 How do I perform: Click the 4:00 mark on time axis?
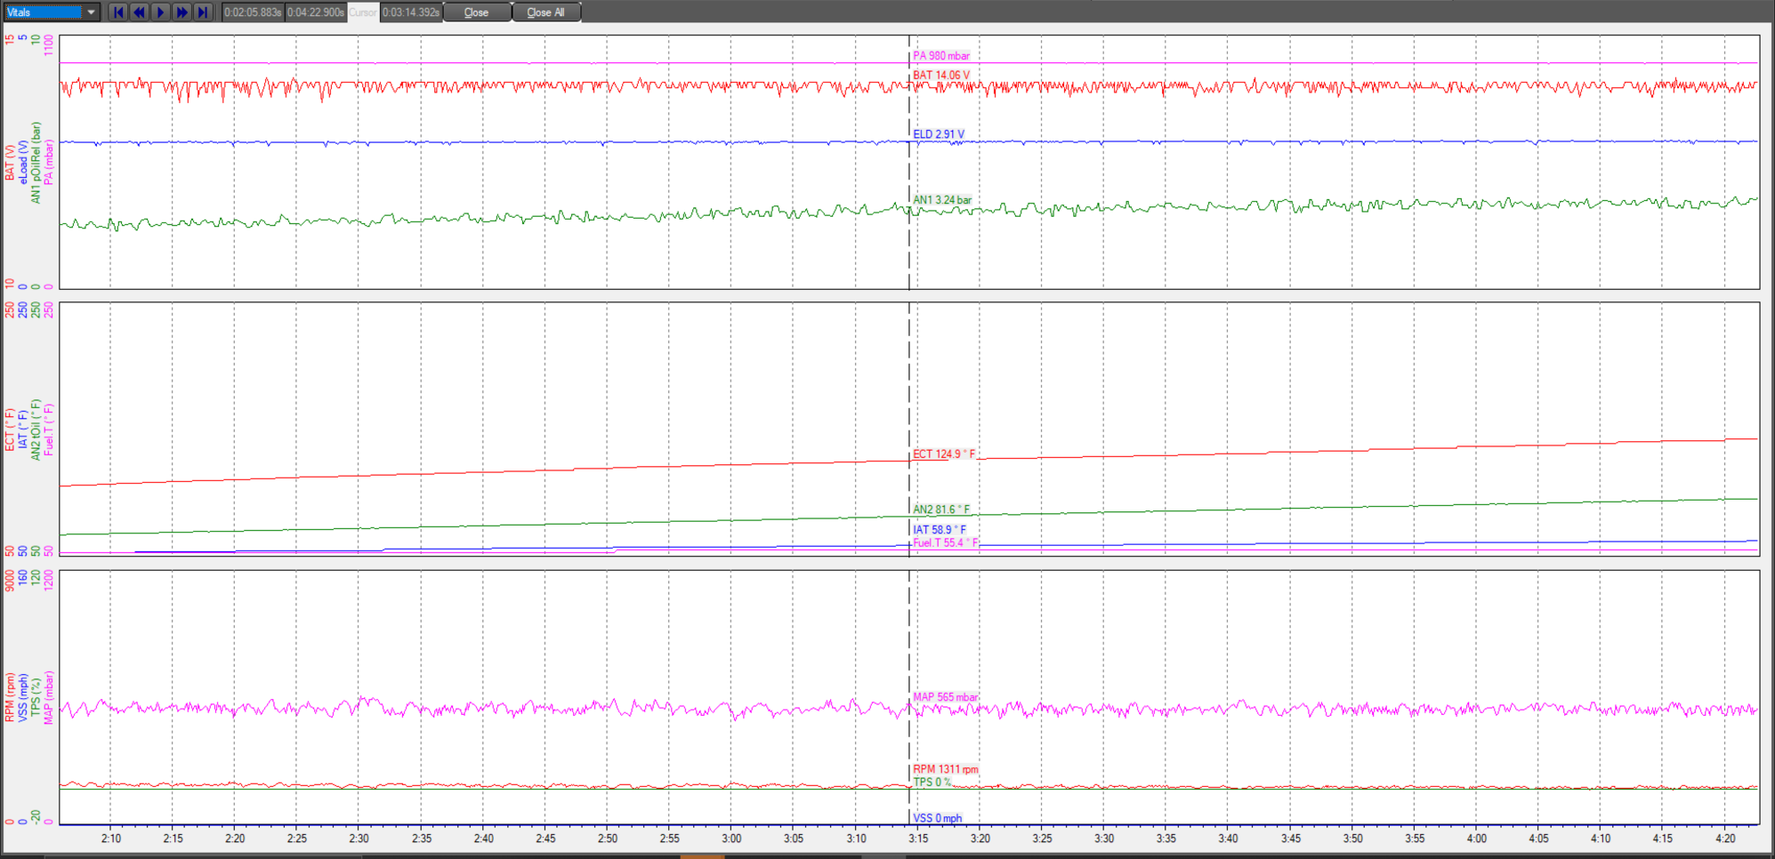(1476, 839)
